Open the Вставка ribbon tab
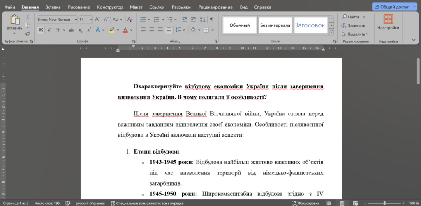This screenshot has width=421, height=206. [53, 7]
